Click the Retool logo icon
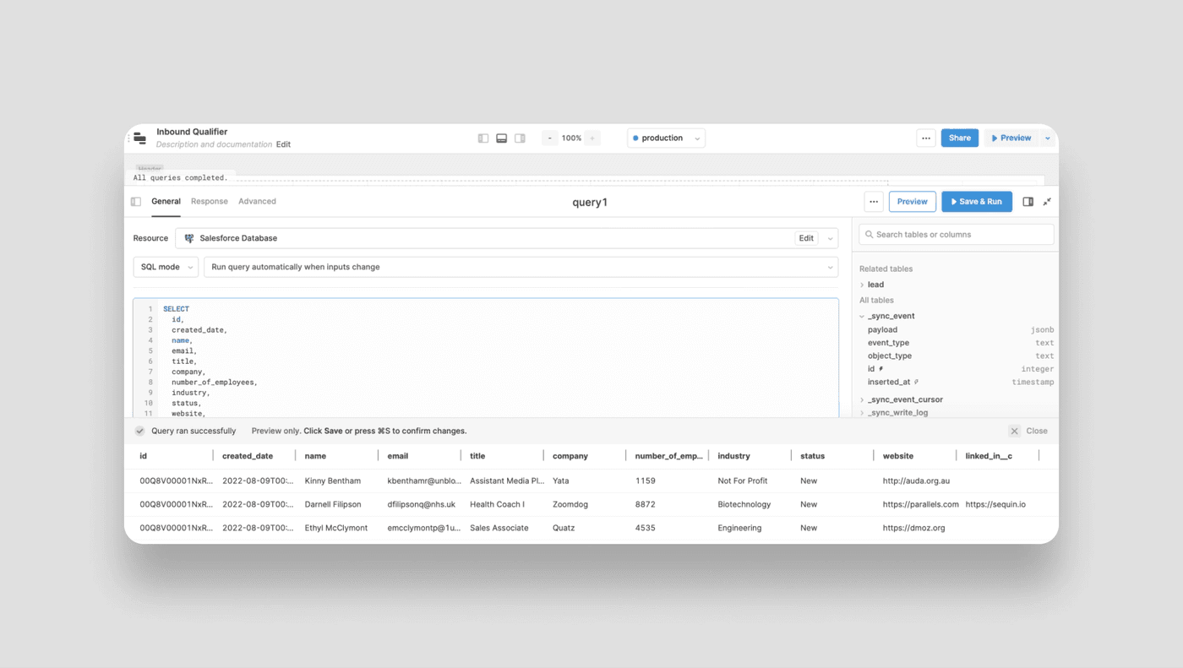Image resolution: width=1183 pixels, height=668 pixels. 140,138
